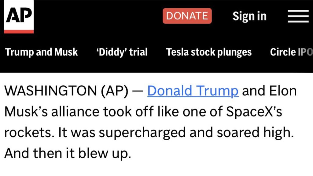Click 'Elon' in the article's first line
The image size is (313, 176).
pyautogui.click(x=283, y=91)
